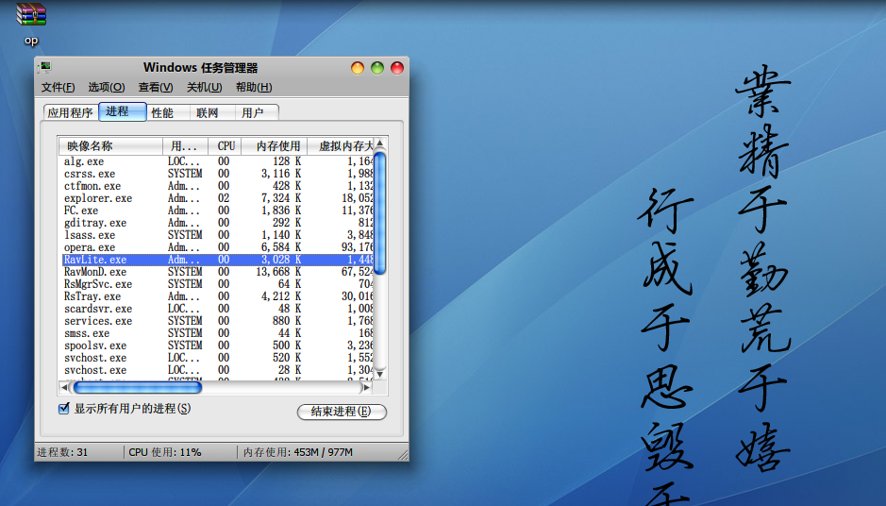Sort by the 用... user column header

click(x=185, y=146)
